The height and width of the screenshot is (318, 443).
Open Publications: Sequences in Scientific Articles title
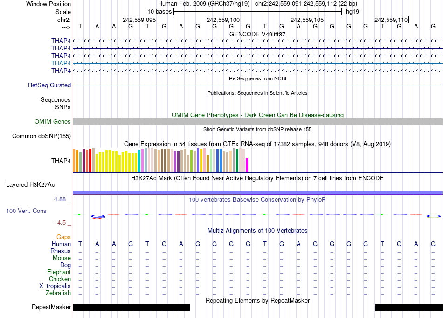click(x=257, y=93)
